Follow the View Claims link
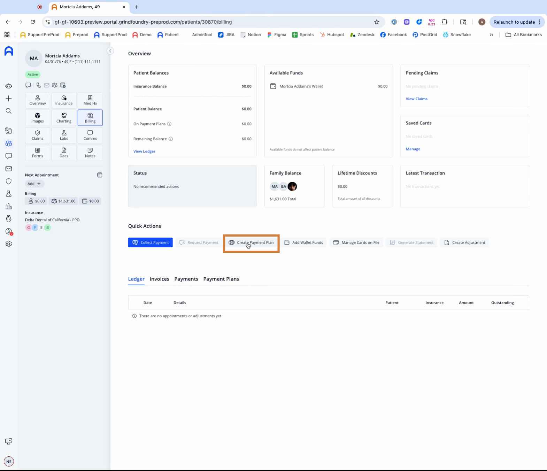The width and height of the screenshot is (547, 471). coord(416,99)
